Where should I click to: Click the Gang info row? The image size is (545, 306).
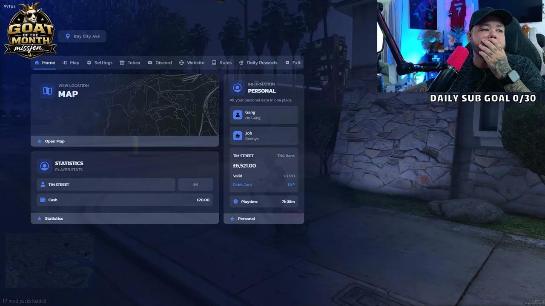pos(264,115)
